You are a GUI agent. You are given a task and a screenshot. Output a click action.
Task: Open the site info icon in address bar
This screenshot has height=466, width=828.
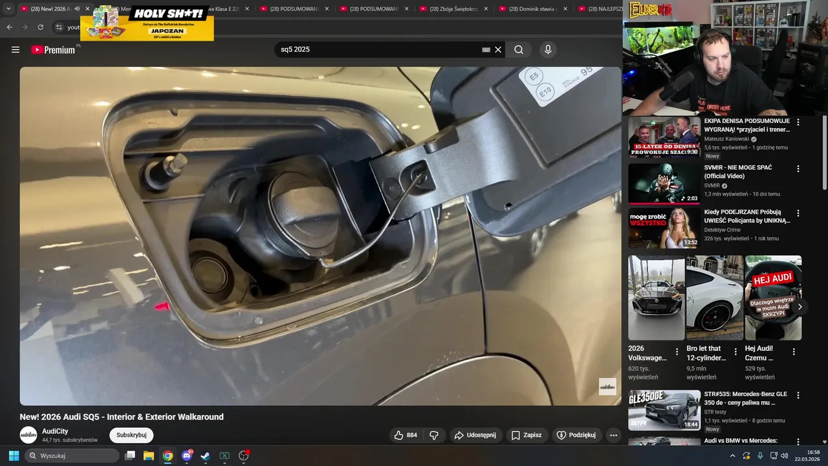pos(59,27)
